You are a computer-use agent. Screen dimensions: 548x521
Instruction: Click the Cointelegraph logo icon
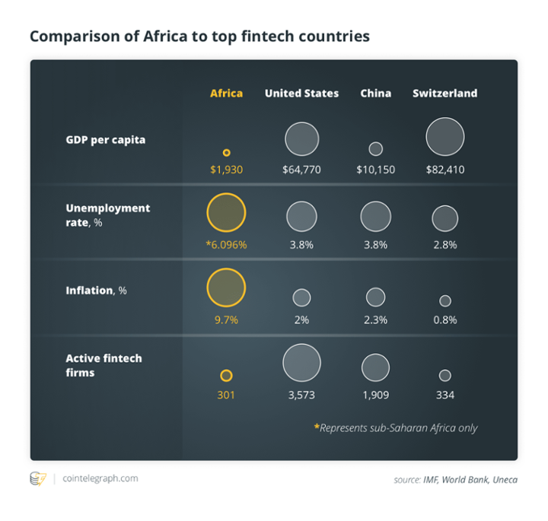37,478
